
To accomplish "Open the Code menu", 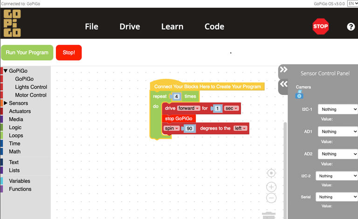I will (x=214, y=27).
